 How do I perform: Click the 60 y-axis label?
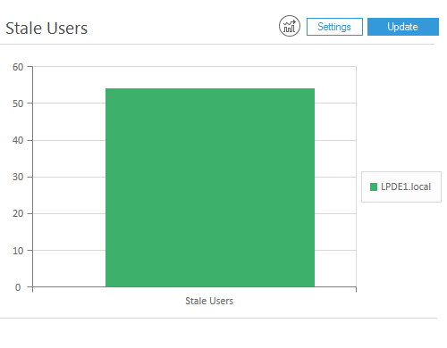pos(18,67)
